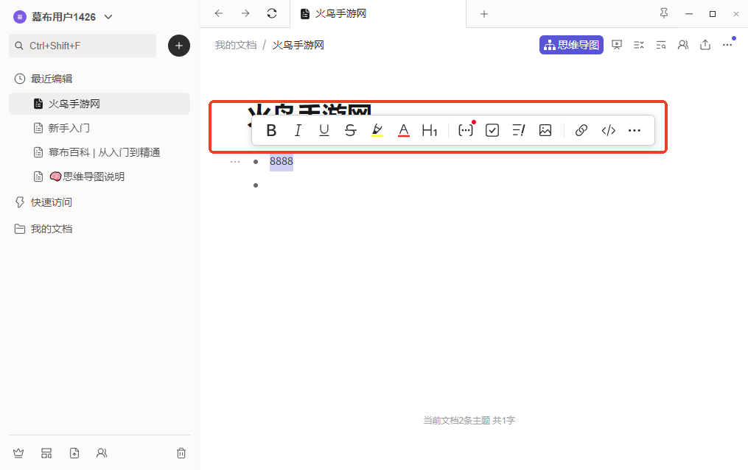Focus the Ctrl+Shift+F search field
The width and height of the screenshot is (748, 470).
pos(83,46)
